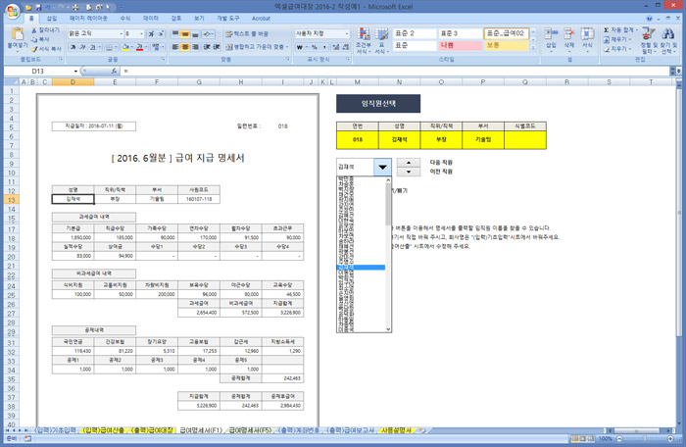Expand the cell styles gallery

pos(533,48)
